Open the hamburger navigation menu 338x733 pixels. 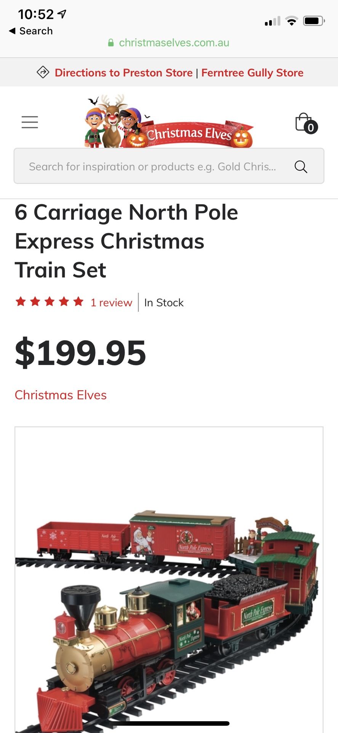(x=30, y=122)
